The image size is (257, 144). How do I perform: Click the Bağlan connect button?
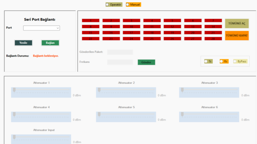pos(50,43)
